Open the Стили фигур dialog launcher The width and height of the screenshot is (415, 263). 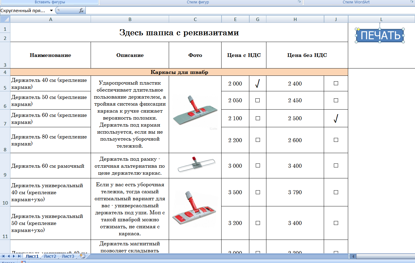299,2
